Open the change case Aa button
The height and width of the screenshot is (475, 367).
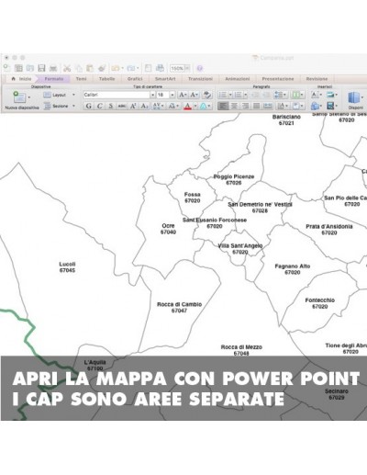coord(173,106)
